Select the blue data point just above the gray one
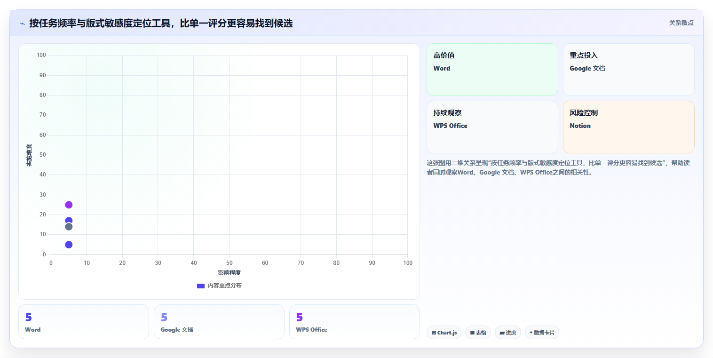Image resolution: width=713 pixels, height=358 pixels. tap(69, 220)
